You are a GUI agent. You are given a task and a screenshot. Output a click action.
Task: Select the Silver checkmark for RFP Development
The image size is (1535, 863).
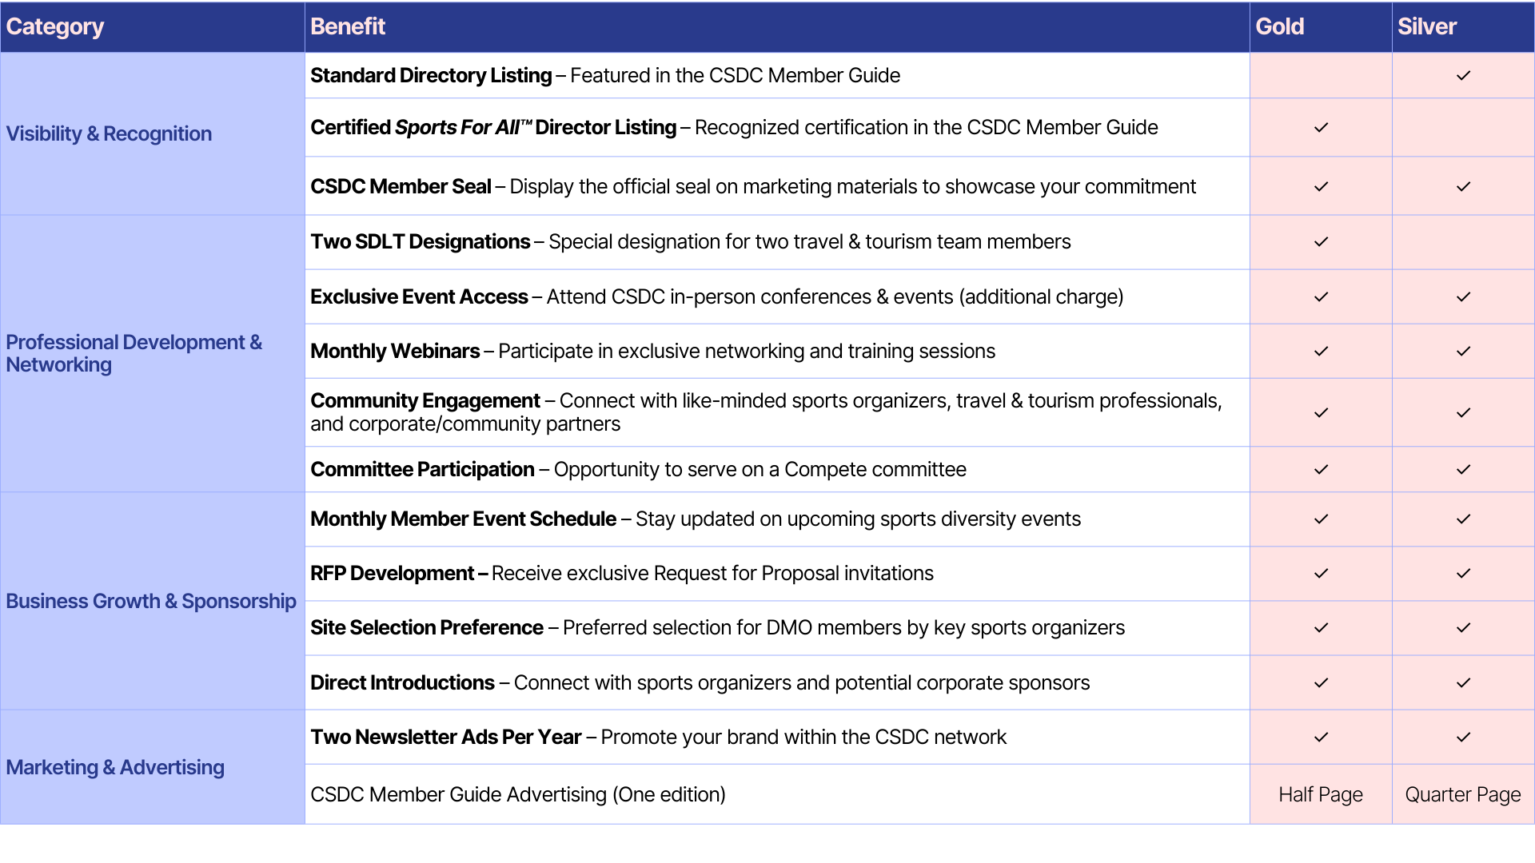[x=1463, y=574]
